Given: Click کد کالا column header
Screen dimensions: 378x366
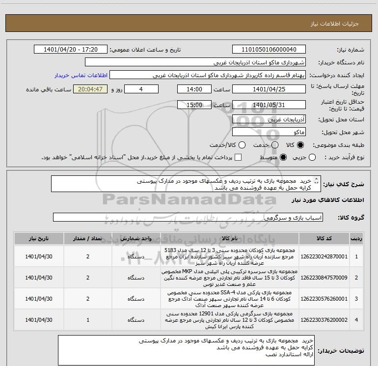Looking at the screenshot, I should click(x=324, y=238).
